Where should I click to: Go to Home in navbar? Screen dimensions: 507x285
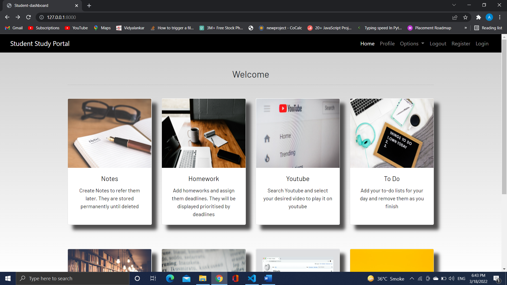coord(367,44)
